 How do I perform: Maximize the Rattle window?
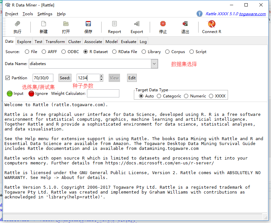pos(246,5)
